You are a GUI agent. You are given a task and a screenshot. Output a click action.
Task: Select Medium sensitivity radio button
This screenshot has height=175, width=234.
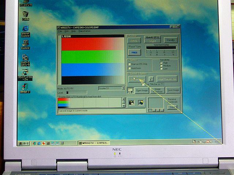161,66
